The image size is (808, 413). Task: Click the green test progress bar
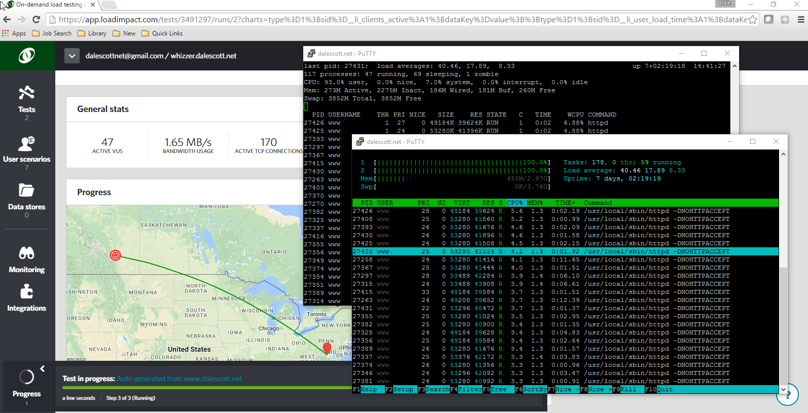[x=207, y=388]
